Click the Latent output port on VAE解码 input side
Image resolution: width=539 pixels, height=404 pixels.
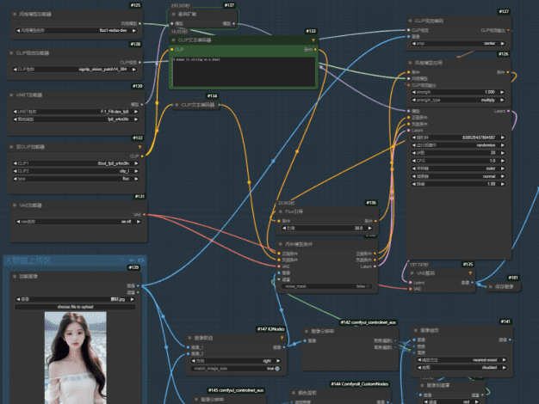click(x=411, y=283)
